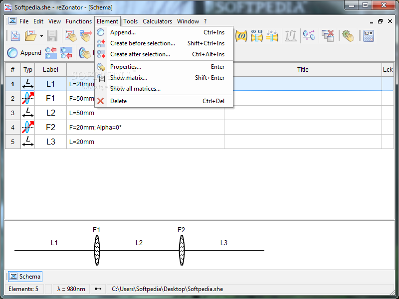The height and width of the screenshot is (299, 399).
Task: Click the L2 label cell
Action: pyautogui.click(x=50, y=113)
